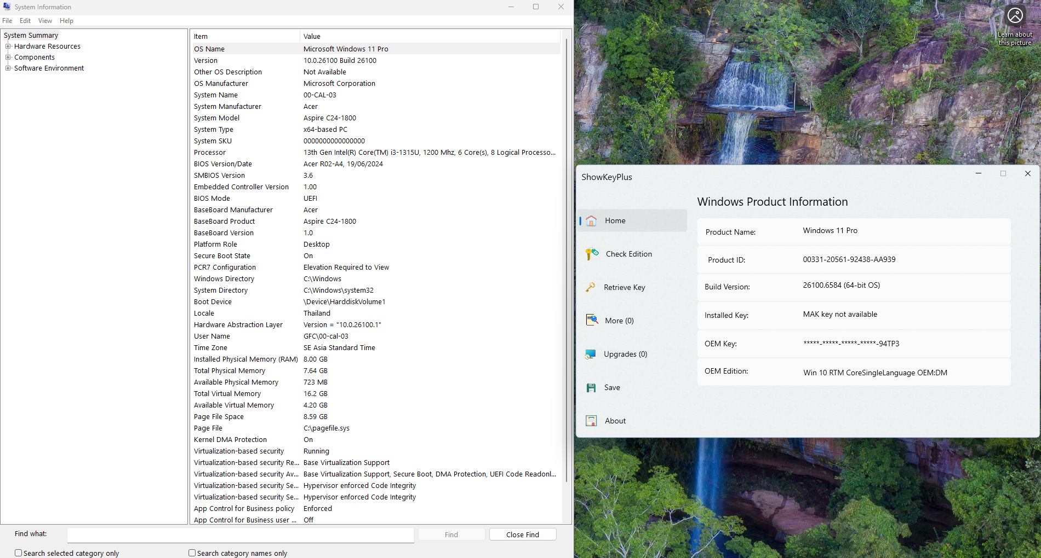
Task: Select System Summary in the tree
Action: [x=31, y=36]
